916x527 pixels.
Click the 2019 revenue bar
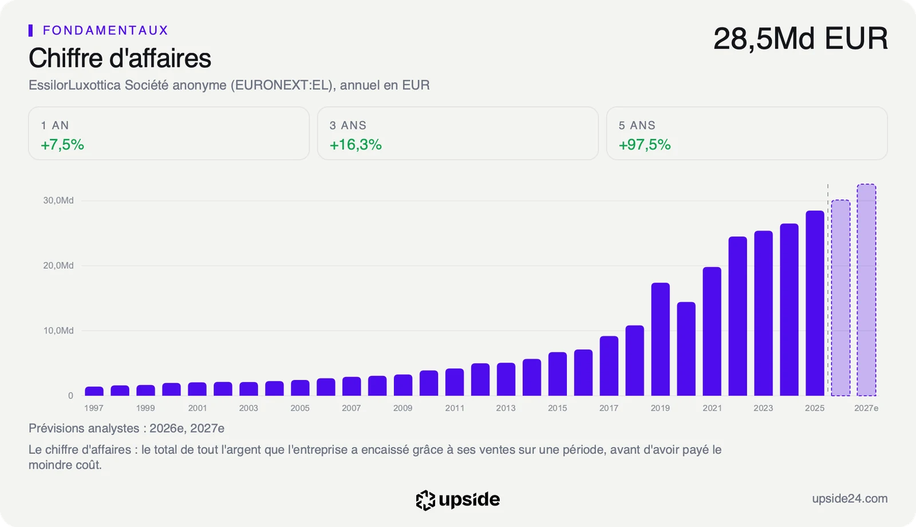pos(660,339)
